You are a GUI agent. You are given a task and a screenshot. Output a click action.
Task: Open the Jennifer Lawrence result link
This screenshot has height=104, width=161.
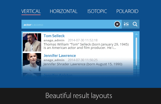pos(60,56)
